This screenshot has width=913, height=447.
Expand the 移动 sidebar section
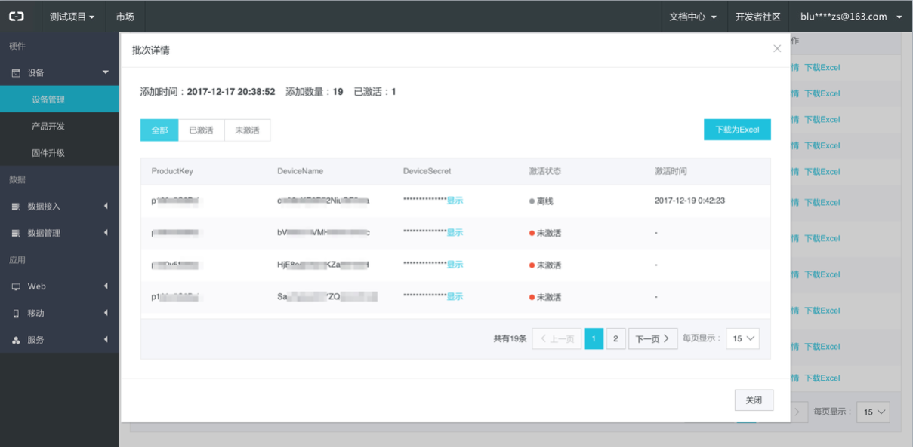[x=106, y=313]
